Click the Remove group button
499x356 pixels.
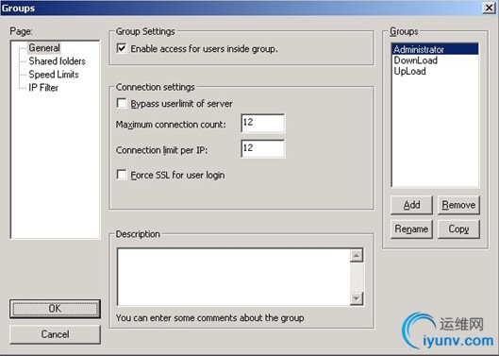click(x=458, y=205)
